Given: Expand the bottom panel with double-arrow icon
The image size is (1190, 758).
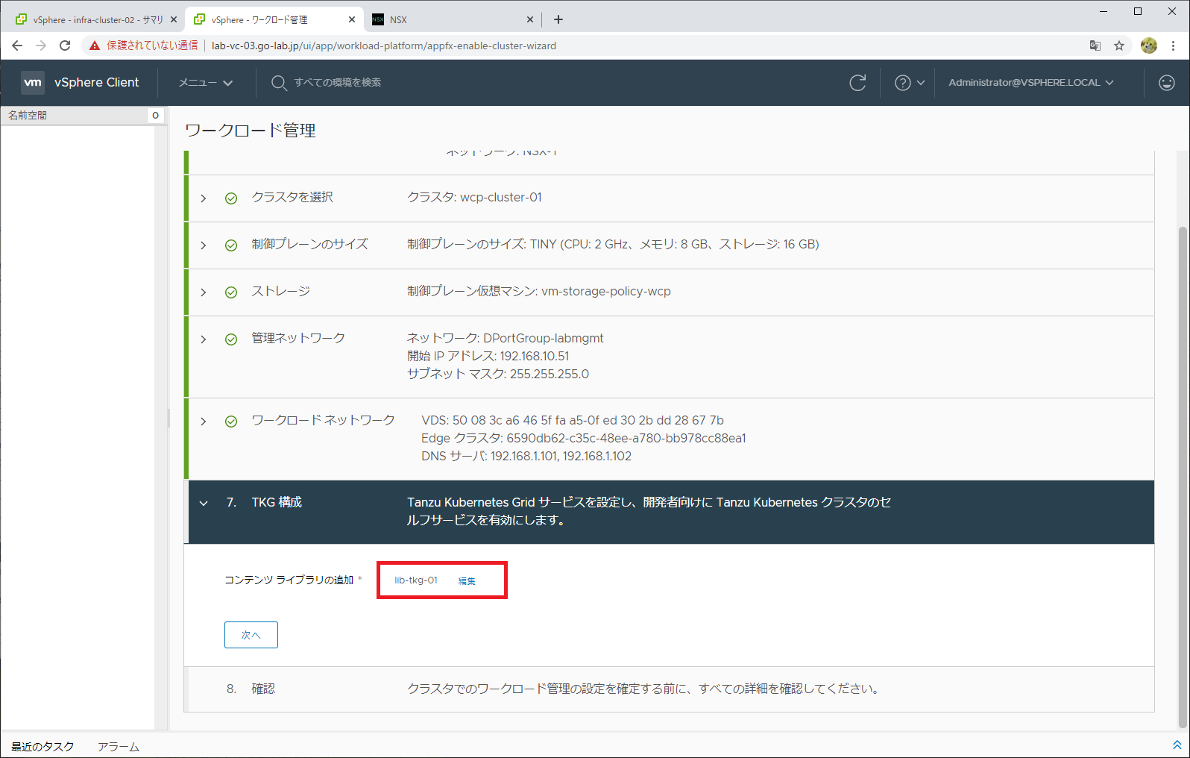Looking at the screenshot, I should pyautogui.click(x=1177, y=745).
